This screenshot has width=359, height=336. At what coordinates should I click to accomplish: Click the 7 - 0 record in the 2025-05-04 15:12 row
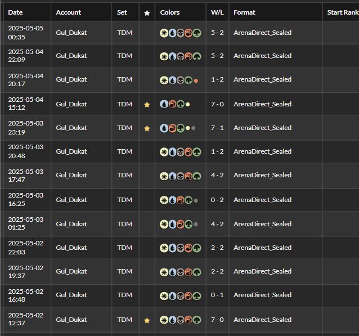pyautogui.click(x=217, y=104)
